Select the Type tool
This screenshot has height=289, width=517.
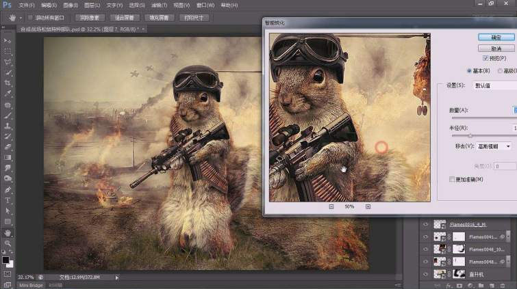(x=8, y=200)
